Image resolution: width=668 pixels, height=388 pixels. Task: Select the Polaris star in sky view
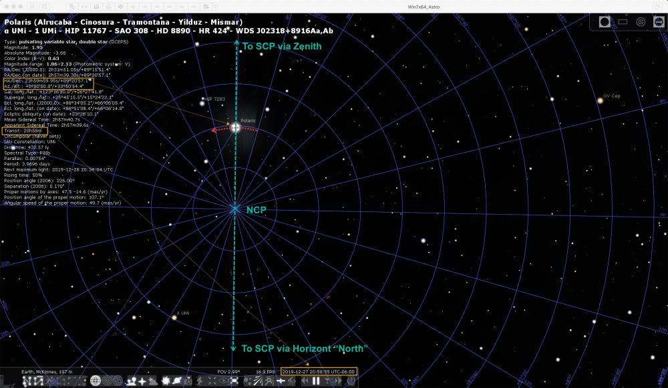point(235,127)
